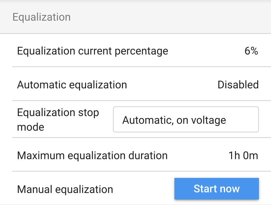Screen dimensions: 271x205
Task: Select the Maximum equalization duration row
Action: point(92,156)
